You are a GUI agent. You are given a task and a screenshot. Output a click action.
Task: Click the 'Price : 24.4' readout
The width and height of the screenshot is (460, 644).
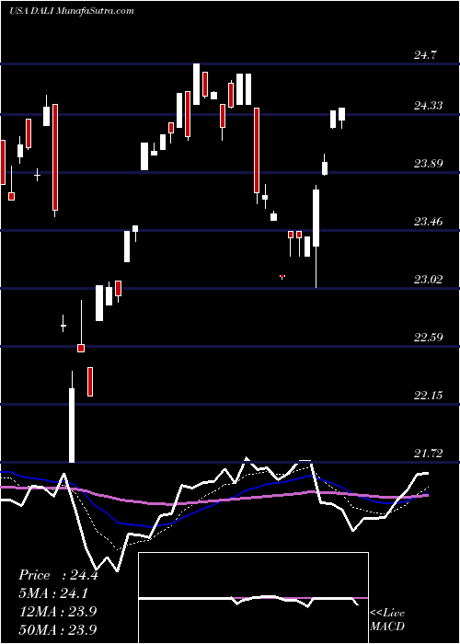click(58, 575)
